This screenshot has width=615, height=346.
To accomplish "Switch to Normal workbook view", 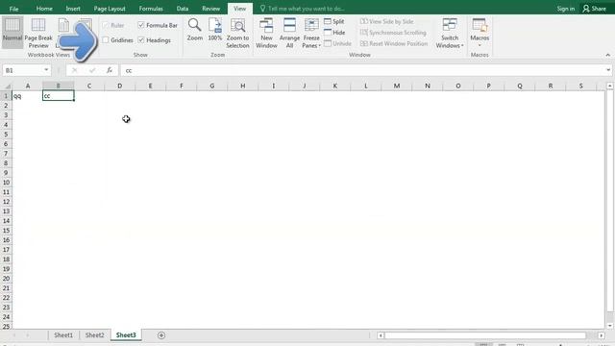I will [12, 32].
